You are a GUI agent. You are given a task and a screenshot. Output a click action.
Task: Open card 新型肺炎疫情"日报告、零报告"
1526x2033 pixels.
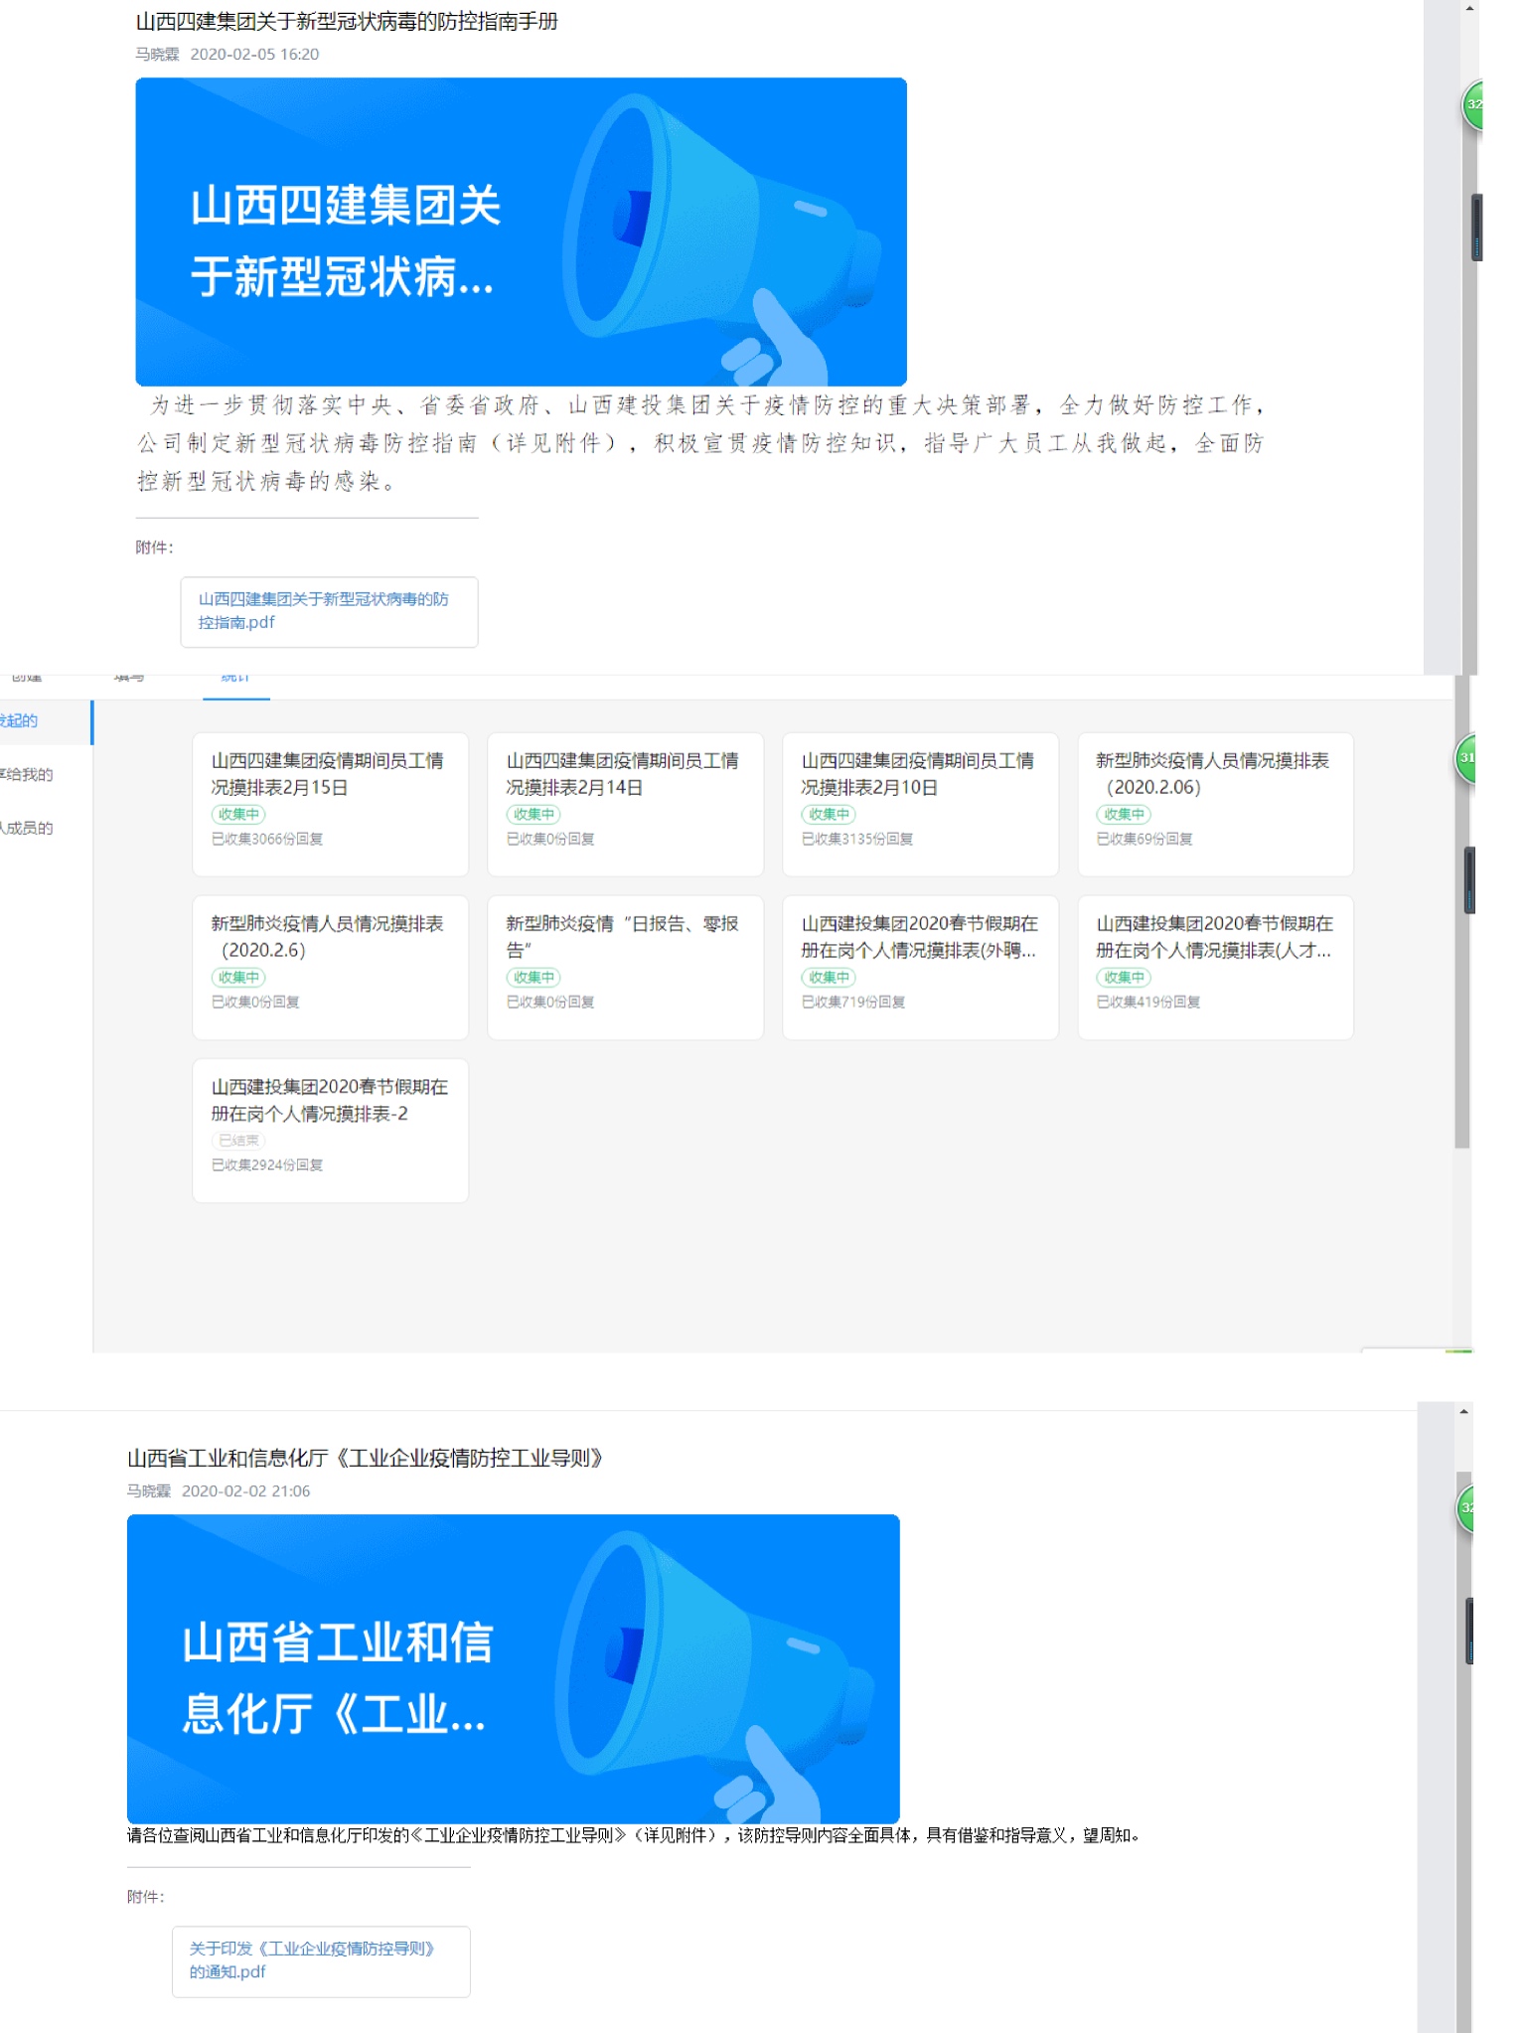click(625, 967)
